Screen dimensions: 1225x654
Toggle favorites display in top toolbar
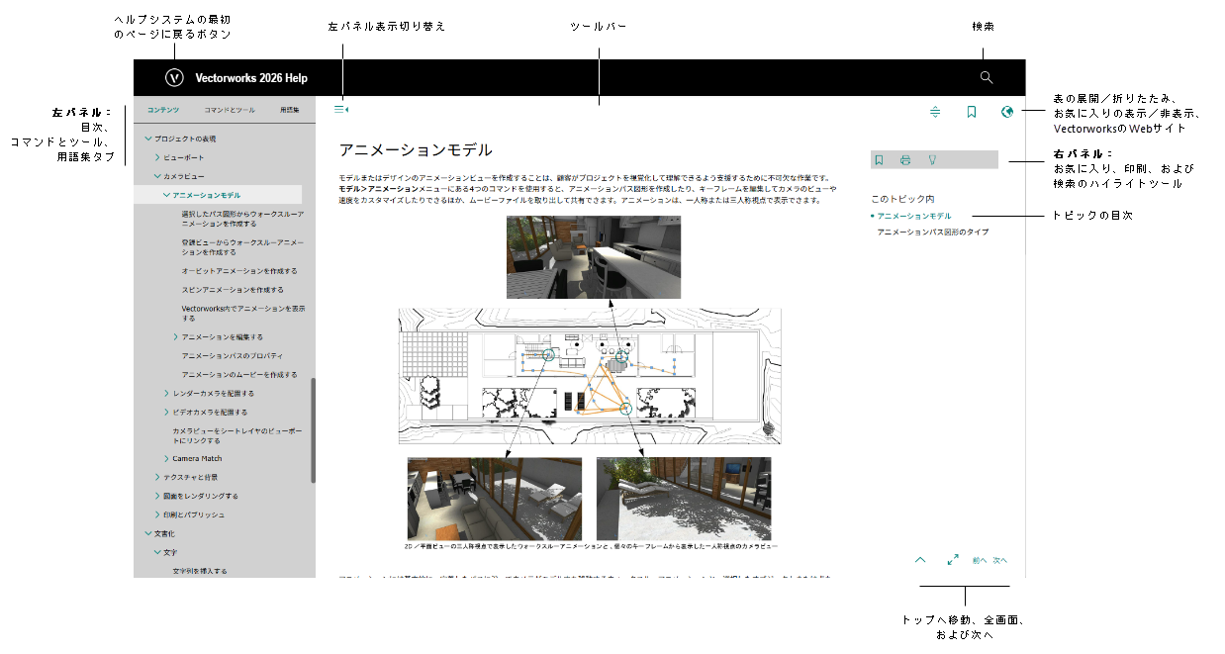pos(972,112)
